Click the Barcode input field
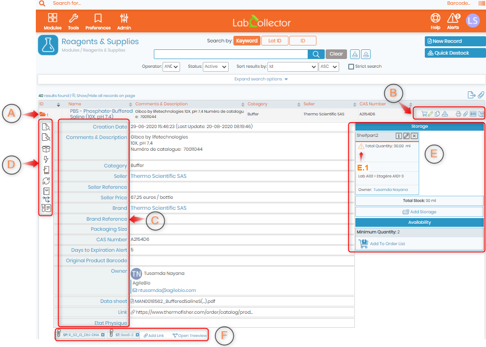The height and width of the screenshot is (347, 486). click(458, 3)
